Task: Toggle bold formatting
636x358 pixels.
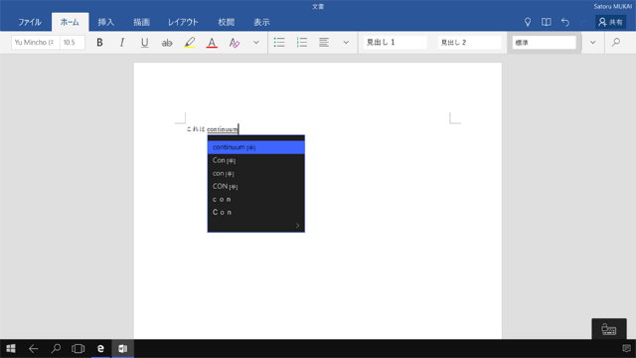Action: 99,43
